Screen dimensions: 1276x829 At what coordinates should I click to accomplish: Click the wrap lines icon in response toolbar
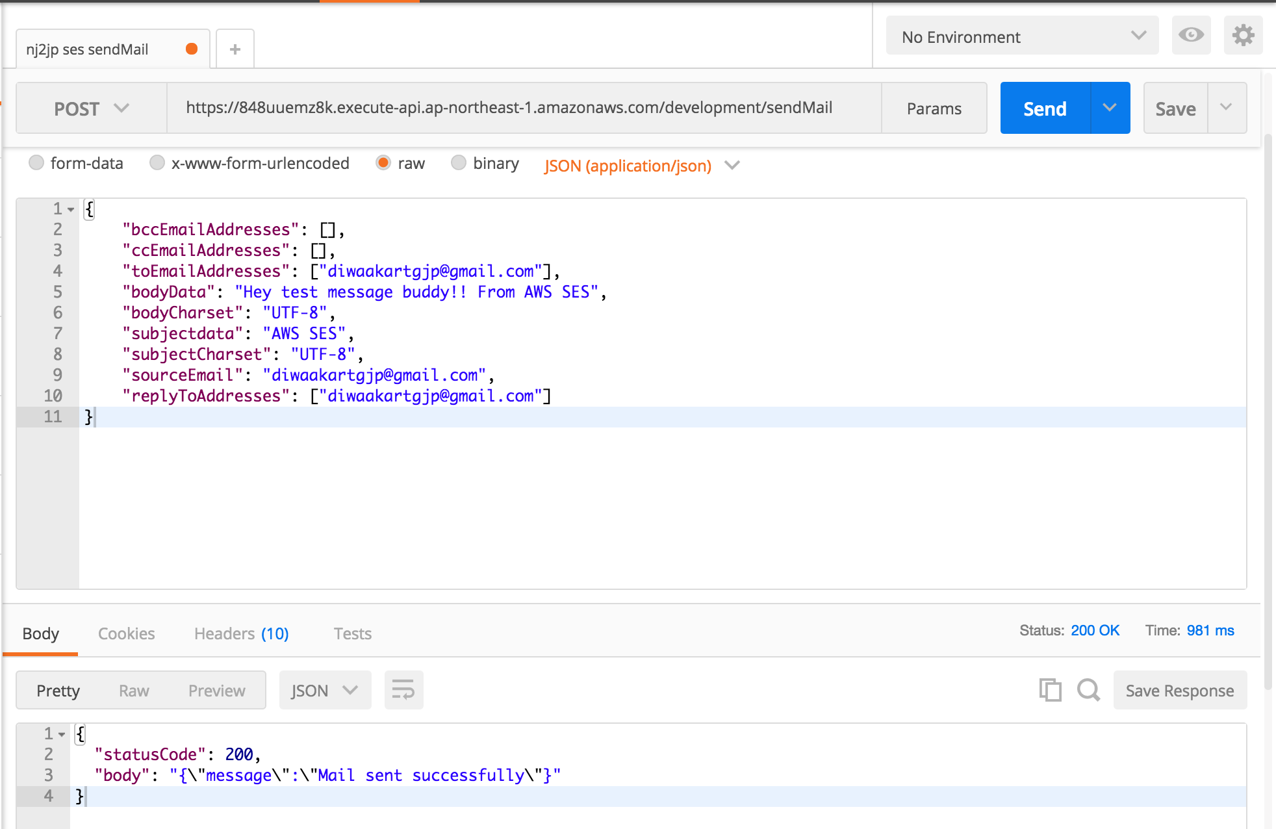403,690
